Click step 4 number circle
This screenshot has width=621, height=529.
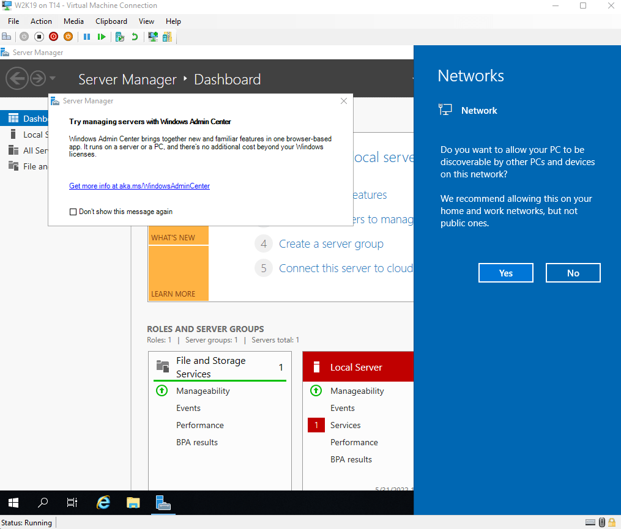click(x=264, y=244)
